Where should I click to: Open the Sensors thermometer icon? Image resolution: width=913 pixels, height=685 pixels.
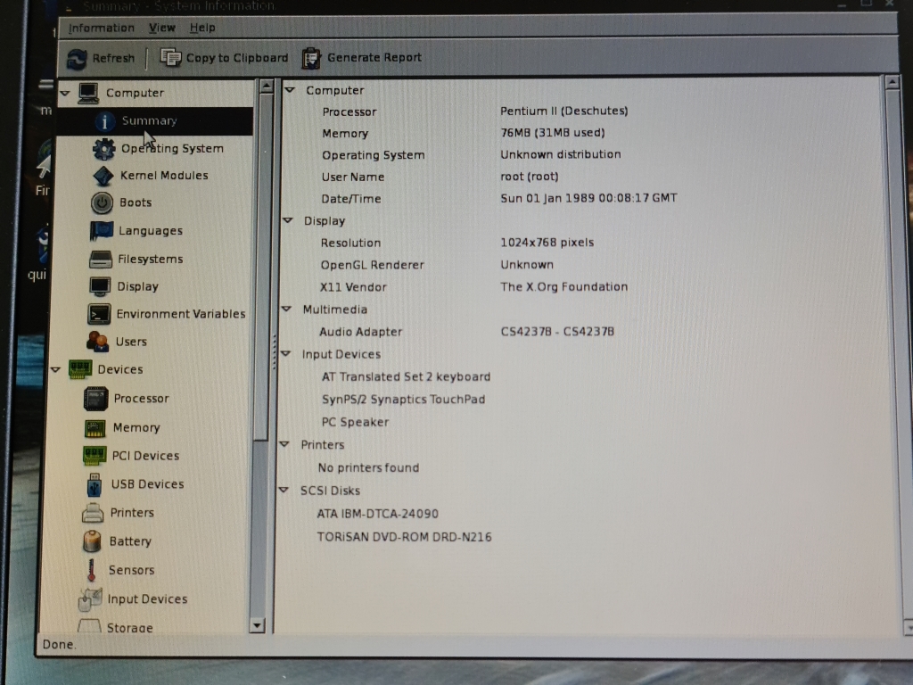tap(91, 570)
